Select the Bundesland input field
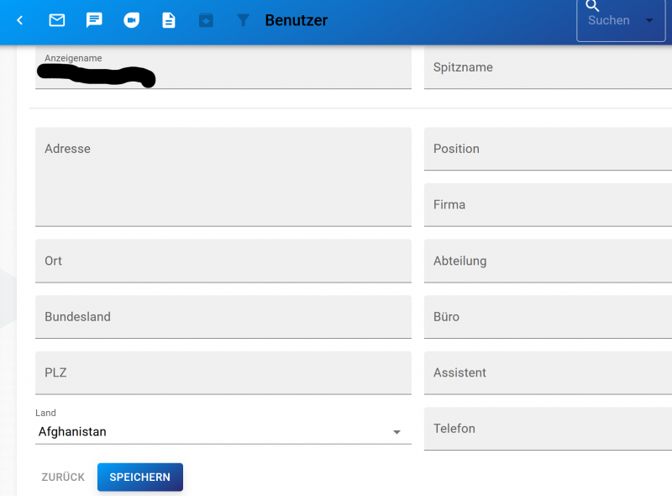Screen dimensions: 672x496 tap(223, 317)
